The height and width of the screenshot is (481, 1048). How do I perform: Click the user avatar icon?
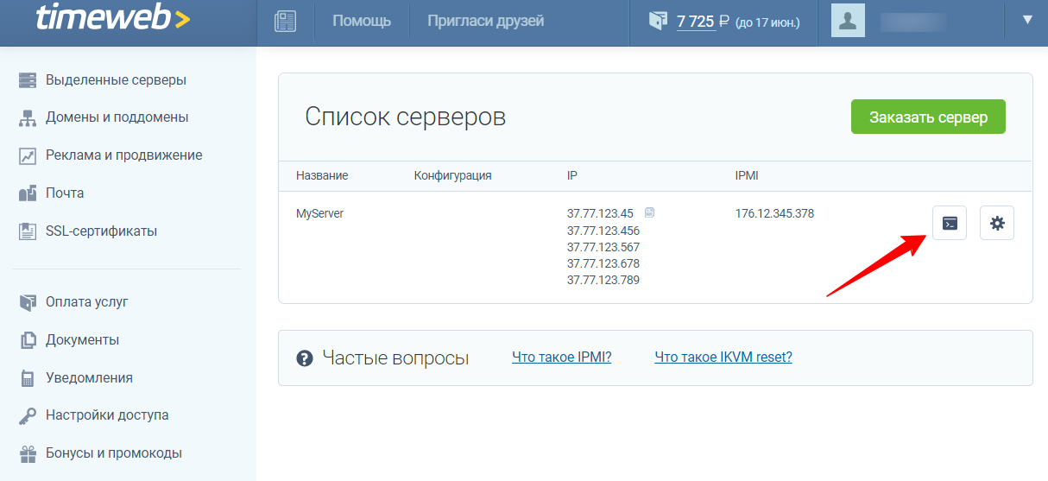point(848,21)
